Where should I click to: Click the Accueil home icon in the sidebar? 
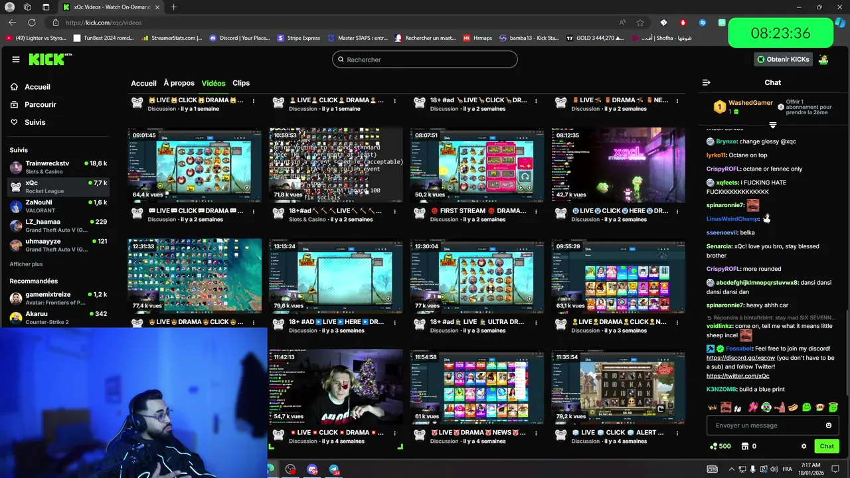pyautogui.click(x=15, y=87)
